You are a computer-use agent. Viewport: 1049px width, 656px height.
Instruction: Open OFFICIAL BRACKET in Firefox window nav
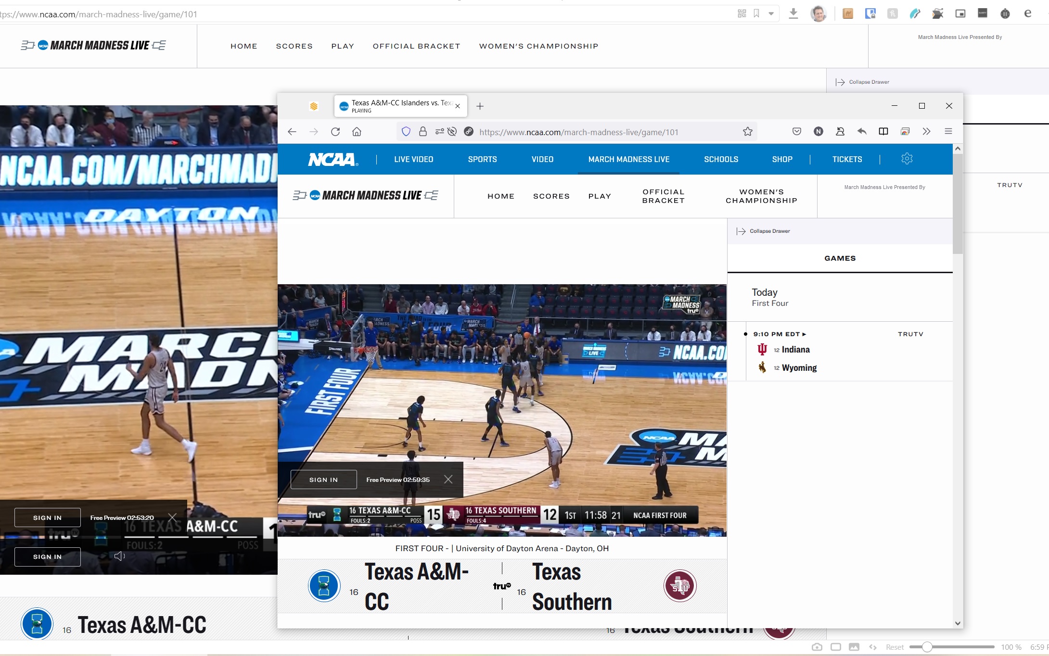(664, 196)
